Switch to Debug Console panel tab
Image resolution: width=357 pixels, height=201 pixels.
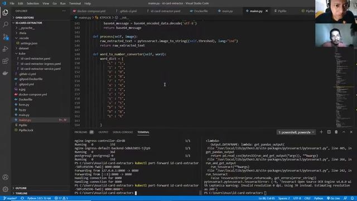coord(123,132)
